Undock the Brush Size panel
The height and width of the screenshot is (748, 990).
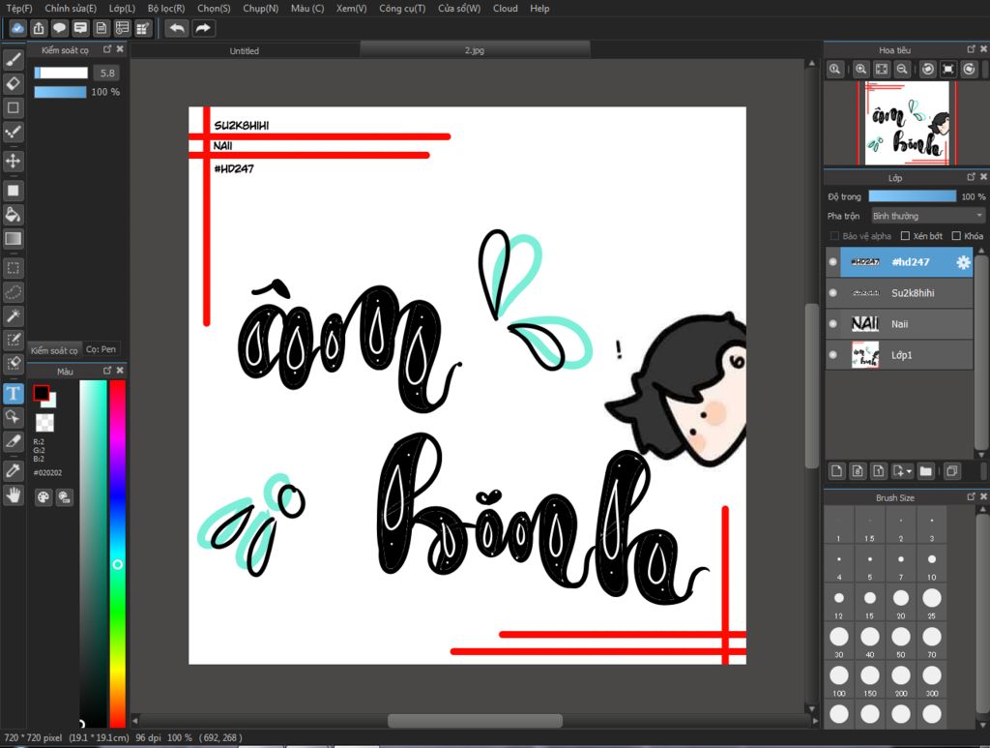[971, 497]
